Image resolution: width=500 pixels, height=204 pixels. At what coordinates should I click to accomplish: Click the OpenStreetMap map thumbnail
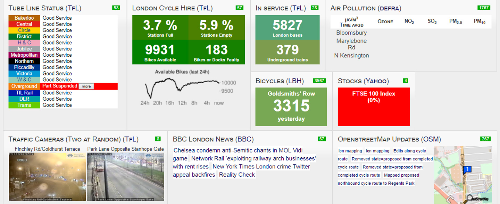point(463,175)
